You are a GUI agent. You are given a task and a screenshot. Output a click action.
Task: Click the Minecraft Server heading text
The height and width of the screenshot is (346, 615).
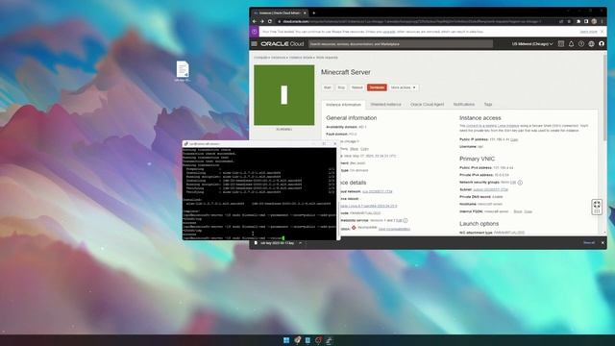(x=346, y=72)
